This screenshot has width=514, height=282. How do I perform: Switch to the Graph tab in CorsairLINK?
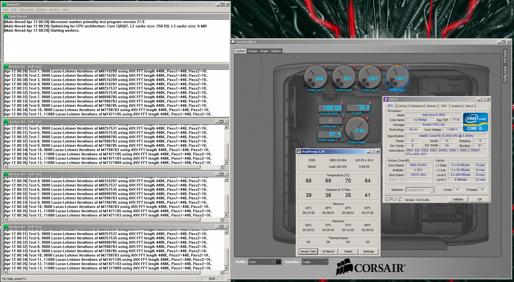[x=264, y=51]
